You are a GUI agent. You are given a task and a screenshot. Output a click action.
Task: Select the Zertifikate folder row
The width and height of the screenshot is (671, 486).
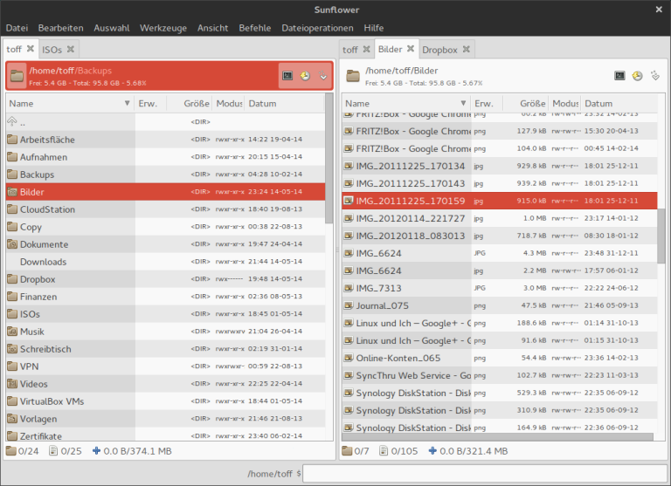click(166, 435)
